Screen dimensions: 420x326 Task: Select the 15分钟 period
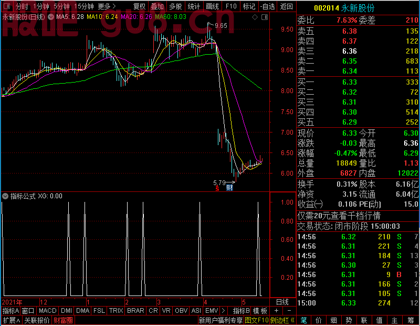coord(84,6)
